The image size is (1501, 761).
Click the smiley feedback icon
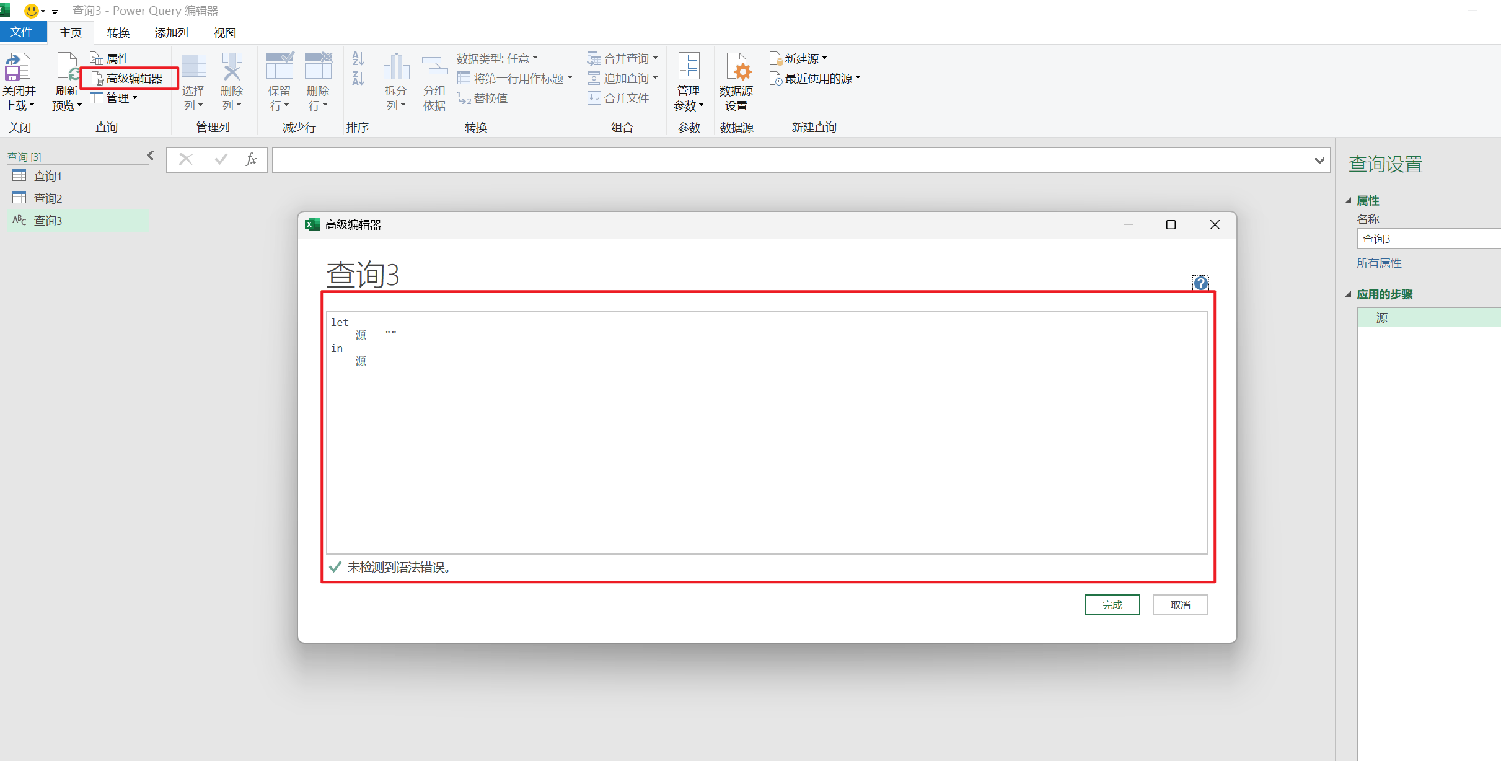[x=31, y=11]
